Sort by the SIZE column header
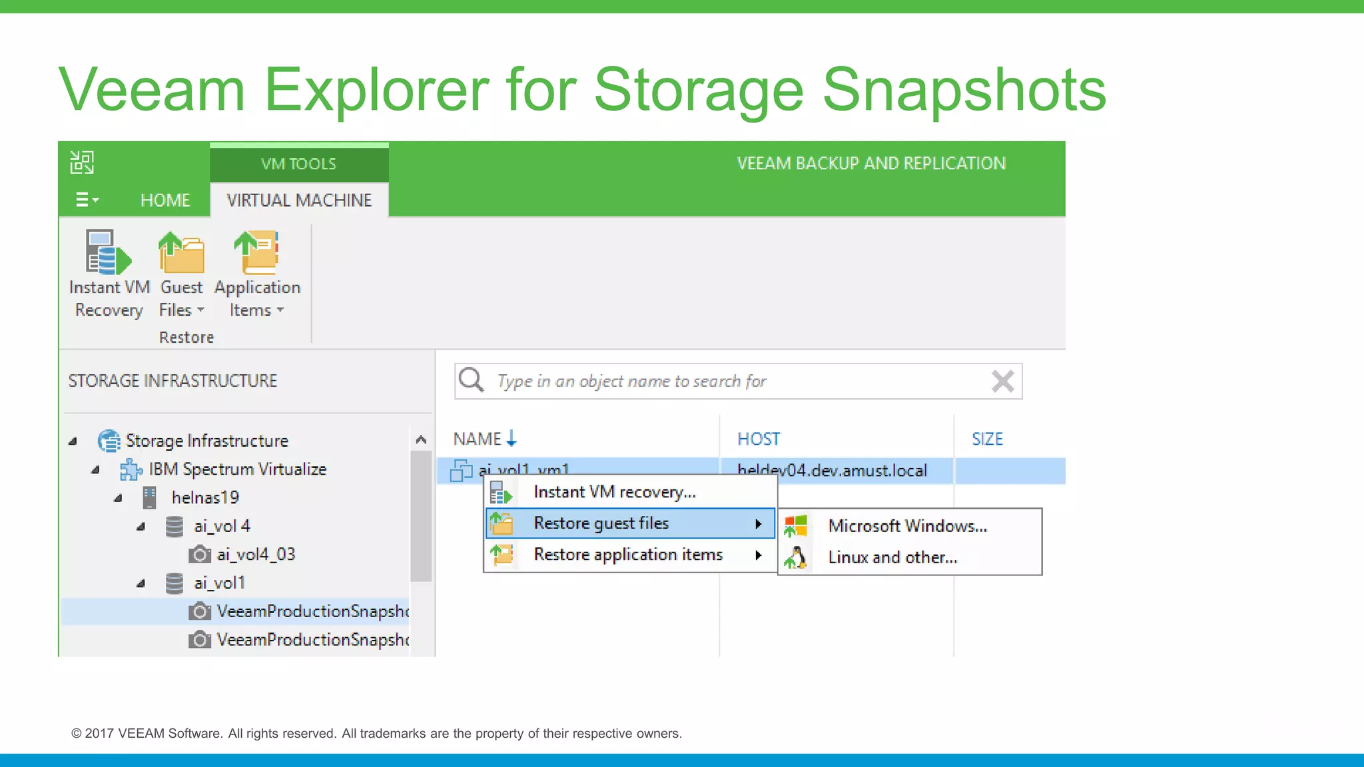The height and width of the screenshot is (767, 1364). tap(987, 439)
